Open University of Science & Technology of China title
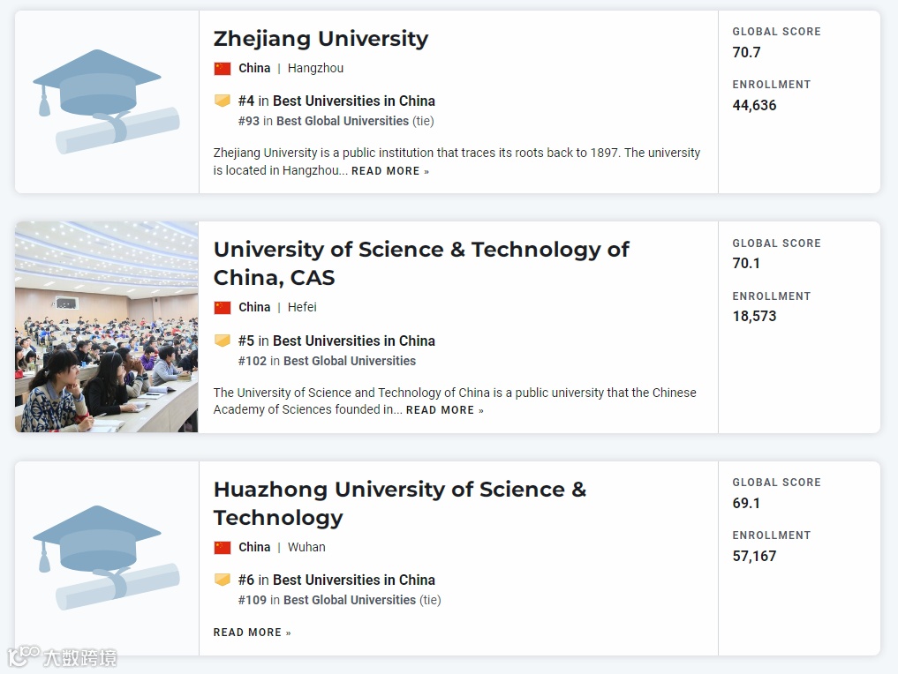 [420, 263]
